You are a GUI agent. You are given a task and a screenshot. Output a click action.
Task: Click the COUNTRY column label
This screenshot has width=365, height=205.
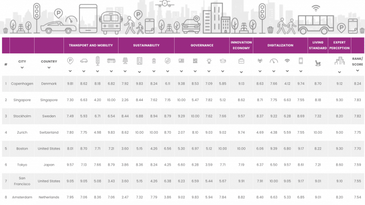click(x=49, y=61)
